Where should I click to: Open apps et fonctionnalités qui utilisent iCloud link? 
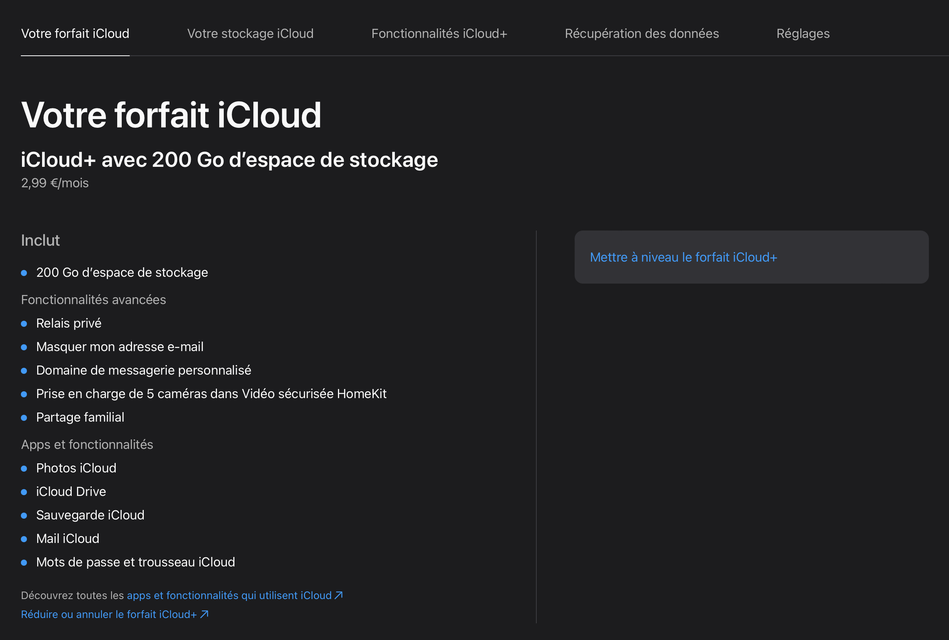point(229,596)
